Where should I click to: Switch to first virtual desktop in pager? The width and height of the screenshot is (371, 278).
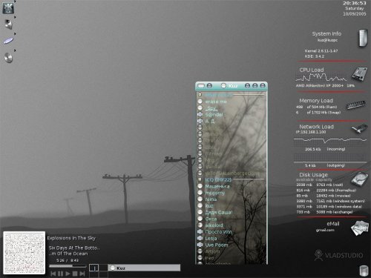[x=94, y=268]
